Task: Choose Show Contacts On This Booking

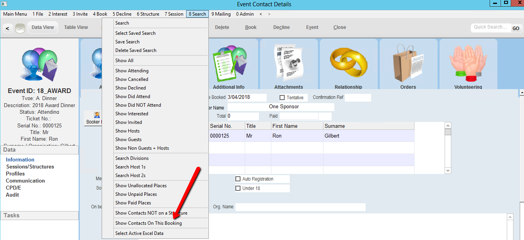Action: [148, 223]
